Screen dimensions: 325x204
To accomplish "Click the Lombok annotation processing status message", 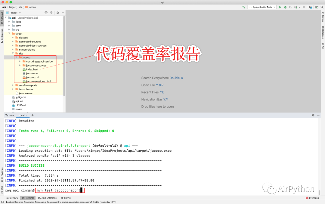I will (x=61, y=202).
